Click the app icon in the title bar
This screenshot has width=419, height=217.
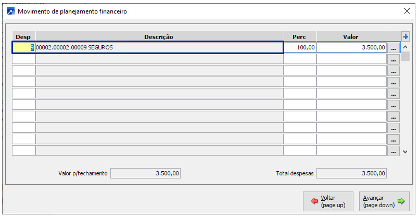pyautogui.click(x=10, y=10)
